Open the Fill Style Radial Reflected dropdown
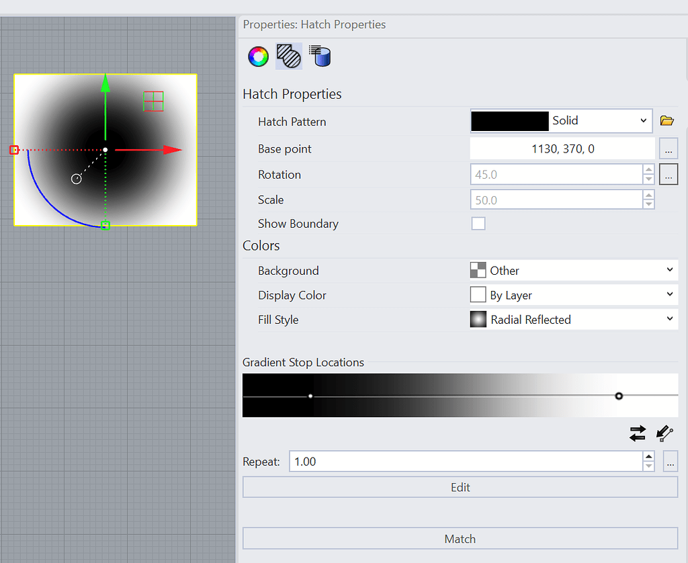Image resolution: width=688 pixels, height=563 pixels. pyautogui.click(x=573, y=319)
